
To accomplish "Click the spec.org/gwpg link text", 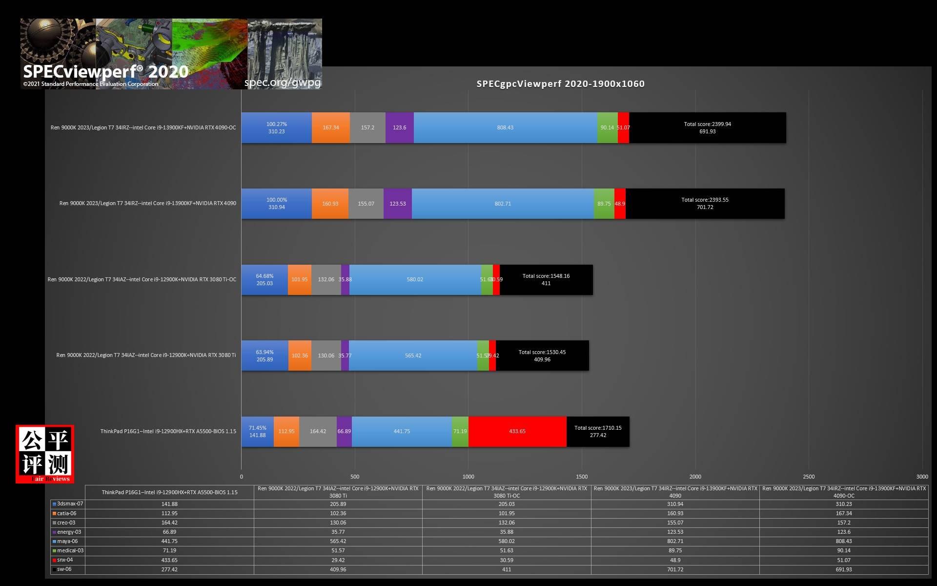I will (x=283, y=82).
